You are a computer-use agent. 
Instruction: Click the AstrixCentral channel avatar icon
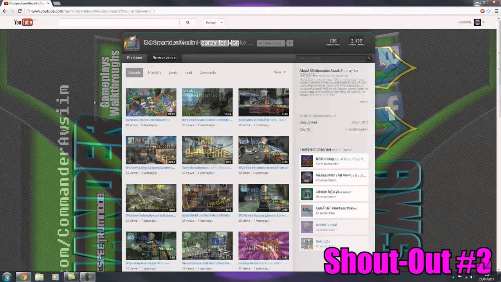(x=307, y=227)
